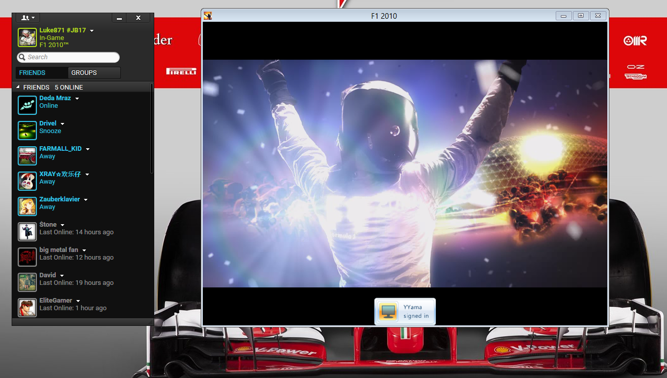Open the dropdown arrow beside David
This screenshot has width=667, height=378.
click(62, 276)
